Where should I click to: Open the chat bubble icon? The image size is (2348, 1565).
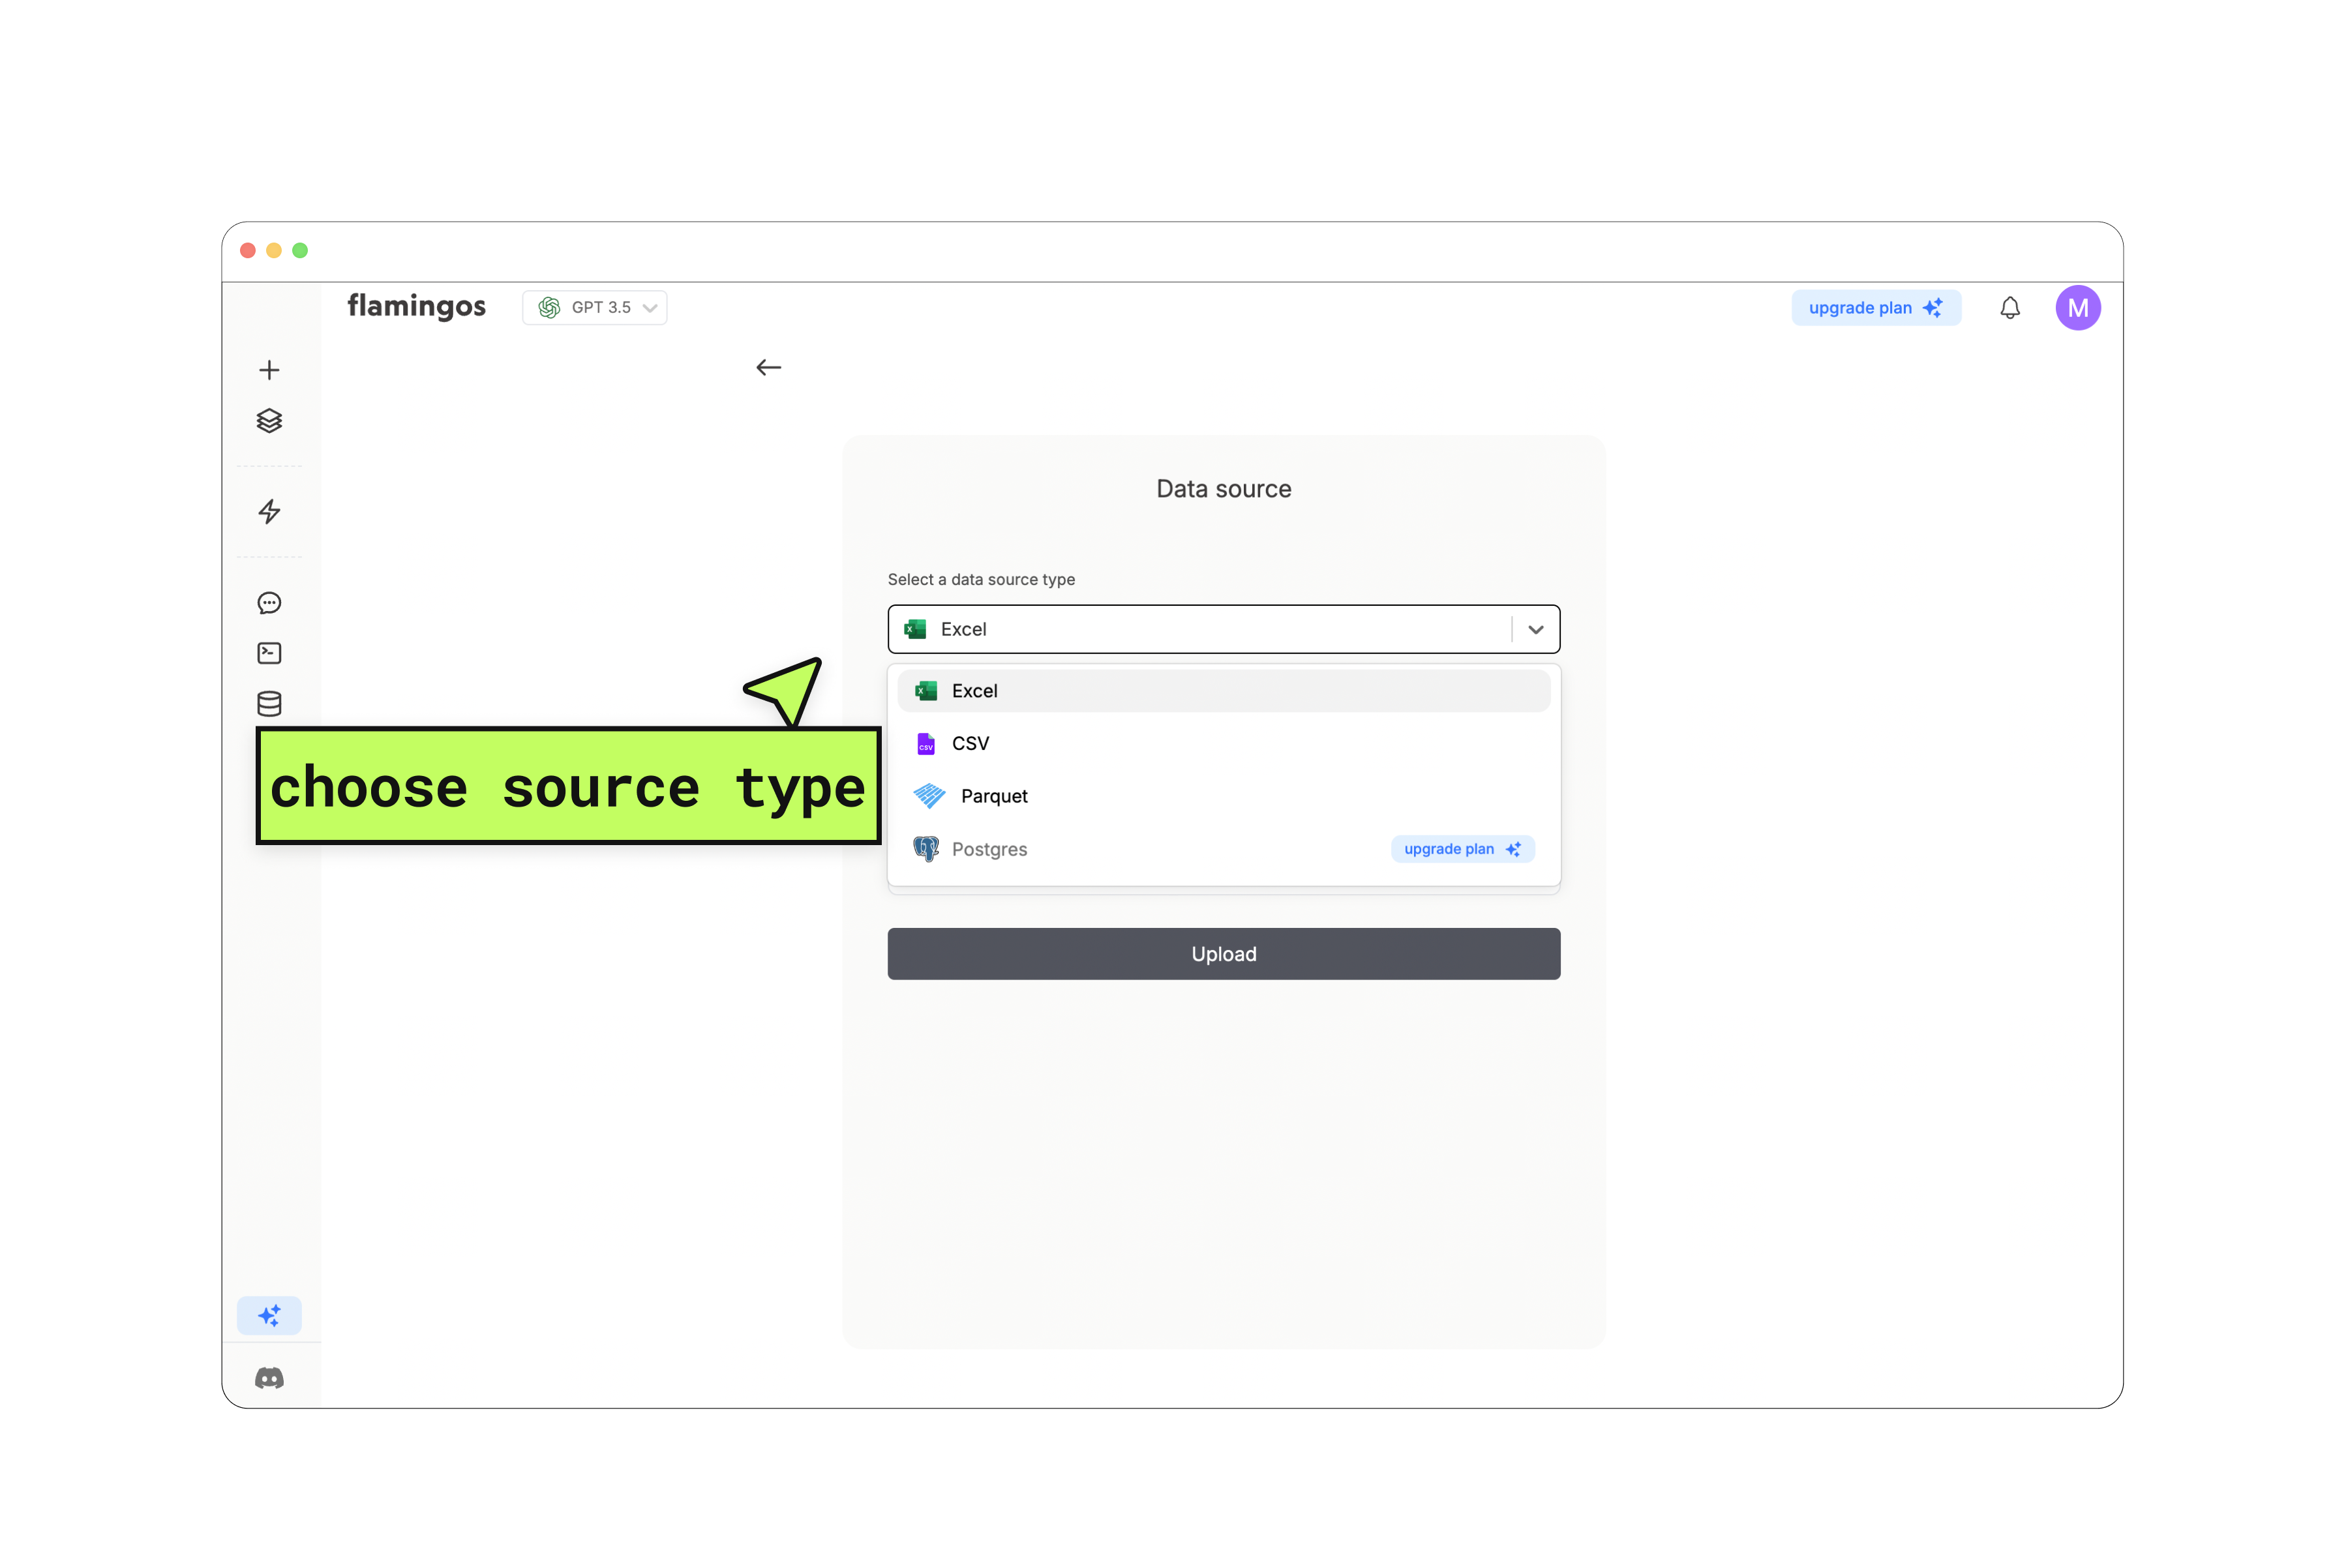(269, 603)
